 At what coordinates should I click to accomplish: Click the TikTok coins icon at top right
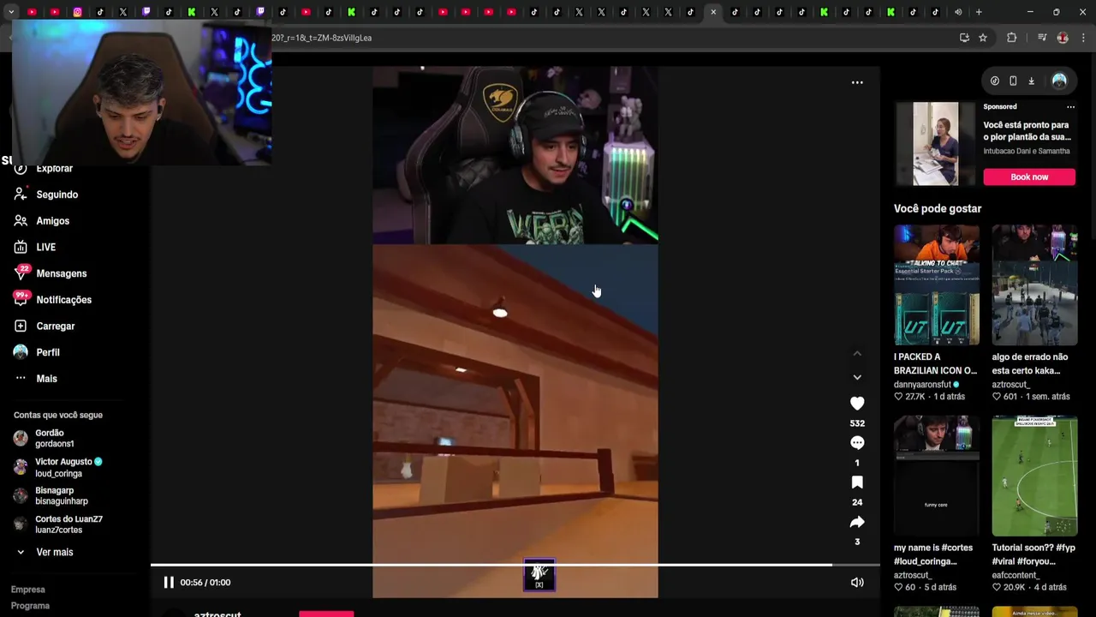tap(995, 81)
